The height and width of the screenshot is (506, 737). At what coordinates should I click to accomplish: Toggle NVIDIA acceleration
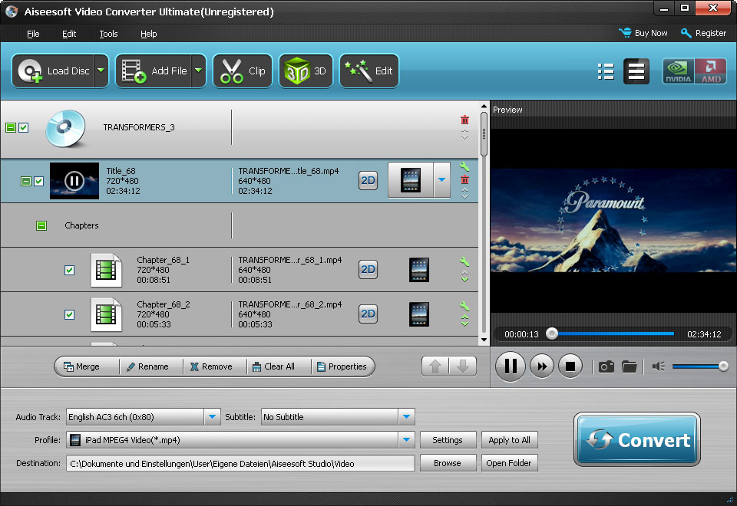(678, 71)
